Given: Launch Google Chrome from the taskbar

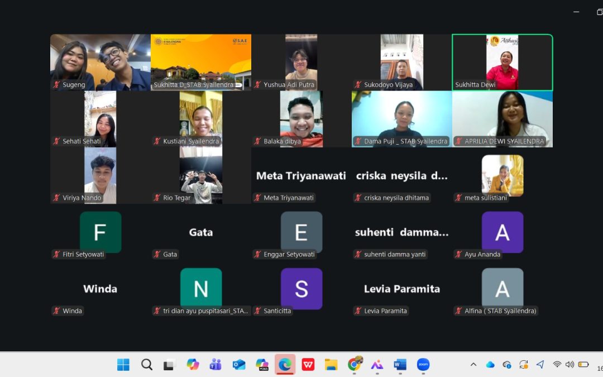Looking at the screenshot, I should [354, 364].
